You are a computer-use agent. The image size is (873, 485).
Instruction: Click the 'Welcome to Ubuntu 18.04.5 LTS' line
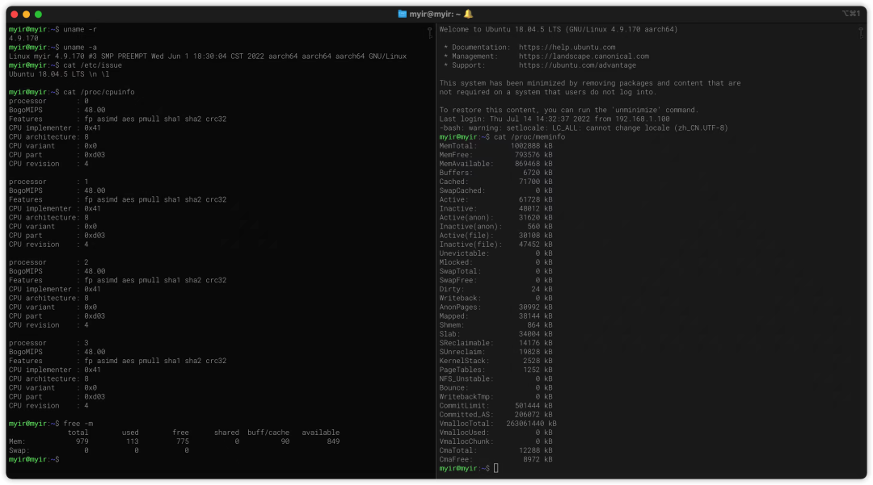tap(559, 29)
